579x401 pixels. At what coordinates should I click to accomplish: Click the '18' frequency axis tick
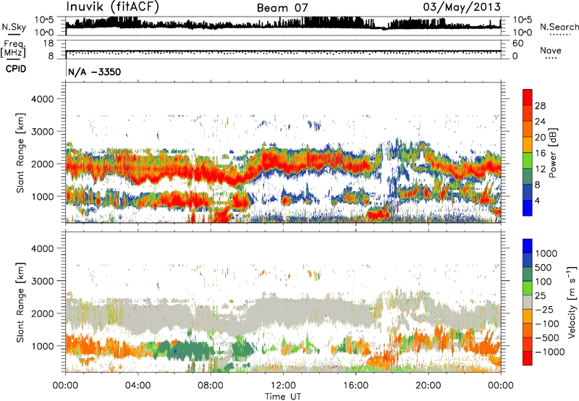(48, 43)
